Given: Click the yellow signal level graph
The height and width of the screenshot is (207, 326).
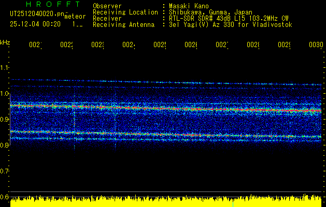Looking at the screenshot, I should coord(166,201).
